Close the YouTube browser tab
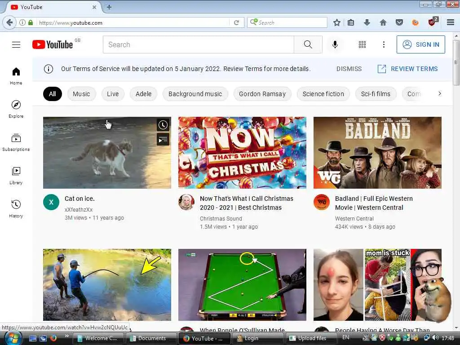Viewport: 460px width, 345px height. 94,7
